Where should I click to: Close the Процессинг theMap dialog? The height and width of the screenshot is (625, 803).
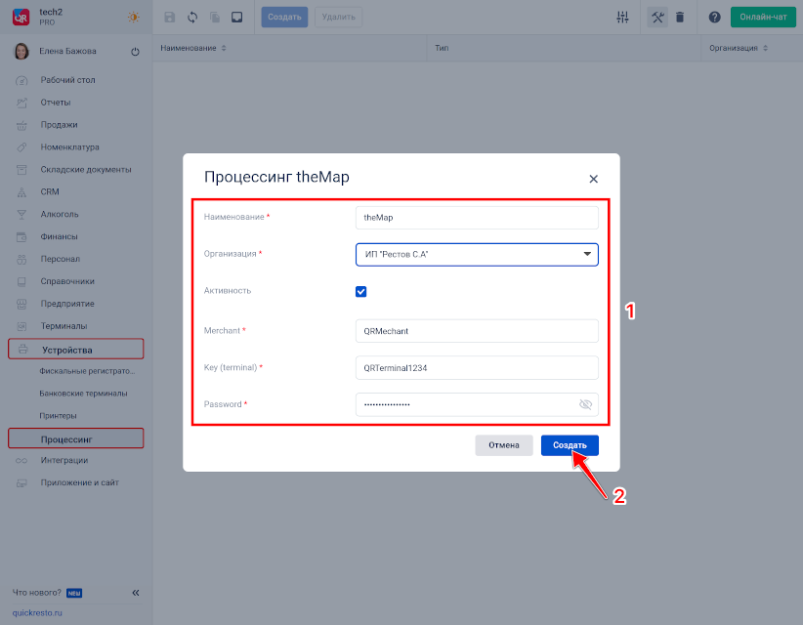pos(594,179)
